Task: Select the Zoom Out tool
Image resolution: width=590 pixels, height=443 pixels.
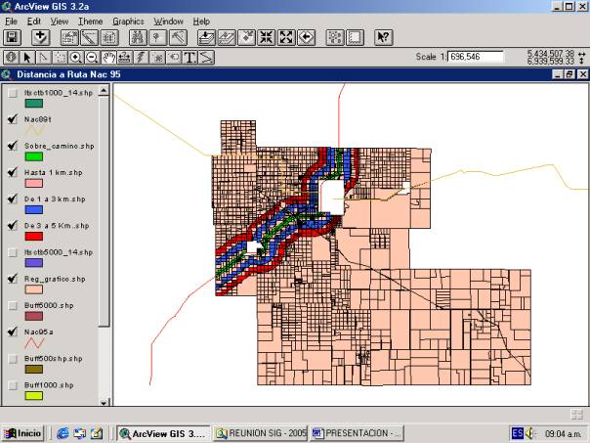Action: tap(91, 57)
